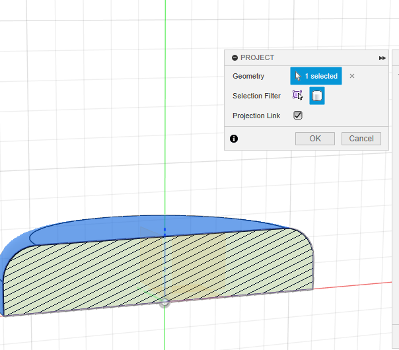Choose the Specified Entities selection filter icon
Viewport: 399px width, 350px height.
[x=297, y=96]
